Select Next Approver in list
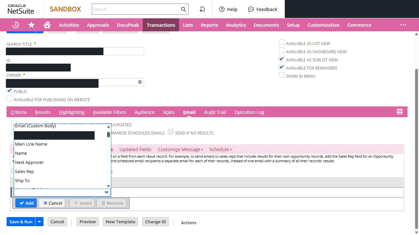The width and height of the screenshot is (419, 235). click(29, 162)
